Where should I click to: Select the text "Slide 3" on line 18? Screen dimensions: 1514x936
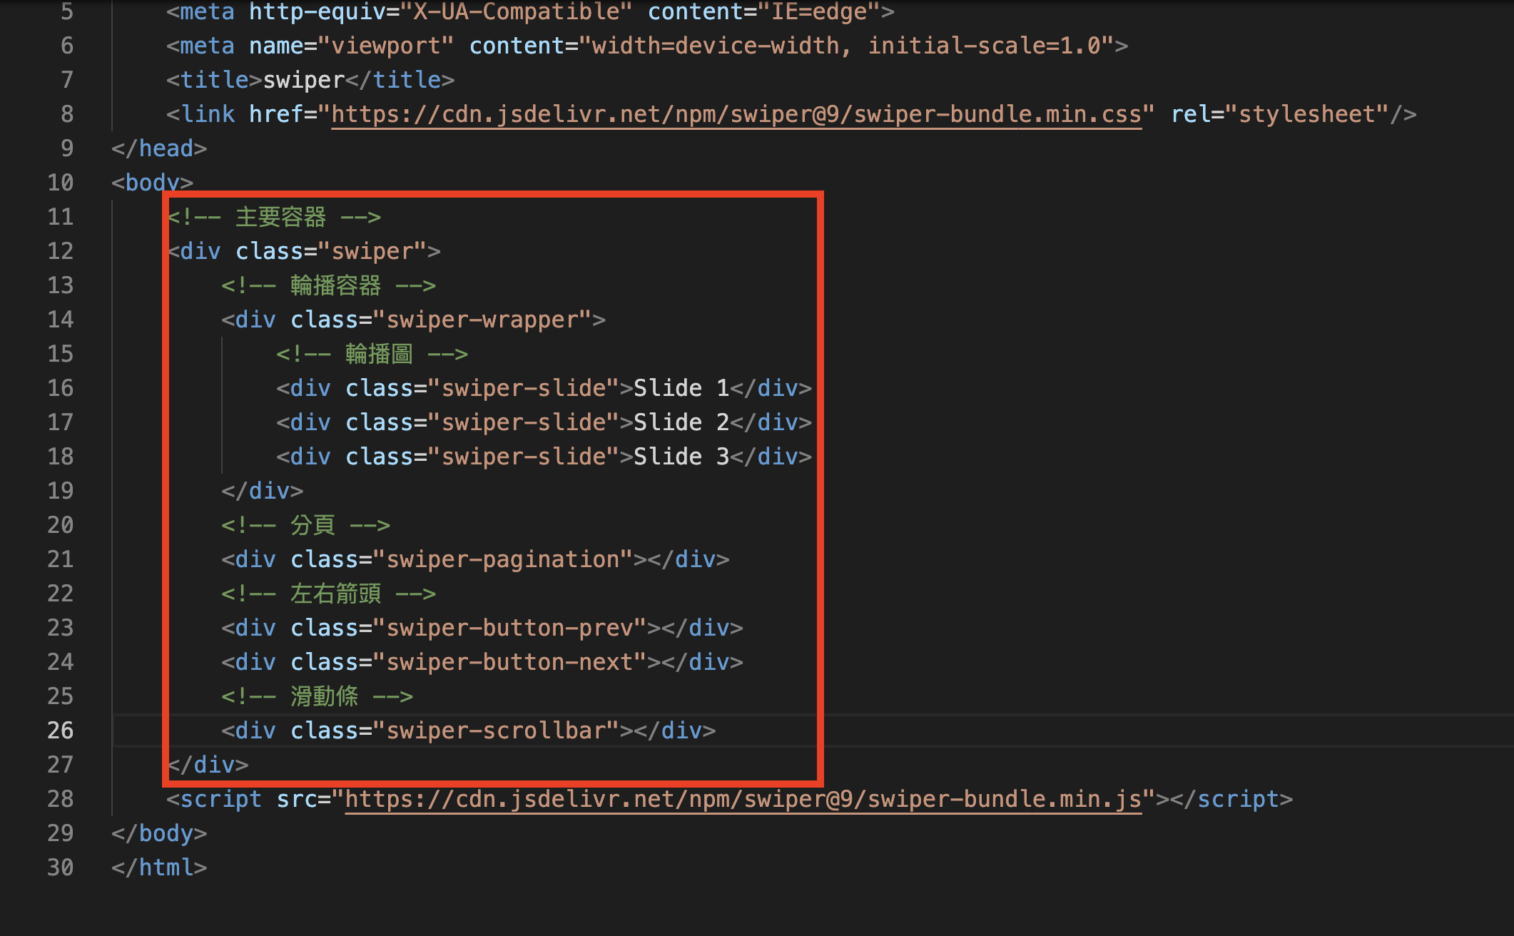681,457
